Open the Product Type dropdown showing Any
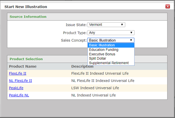 point(111,33)
